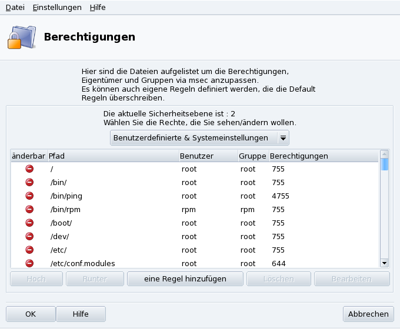Click the red non-editable icon for /dev/
The image size is (400, 329).
[x=29, y=236]
